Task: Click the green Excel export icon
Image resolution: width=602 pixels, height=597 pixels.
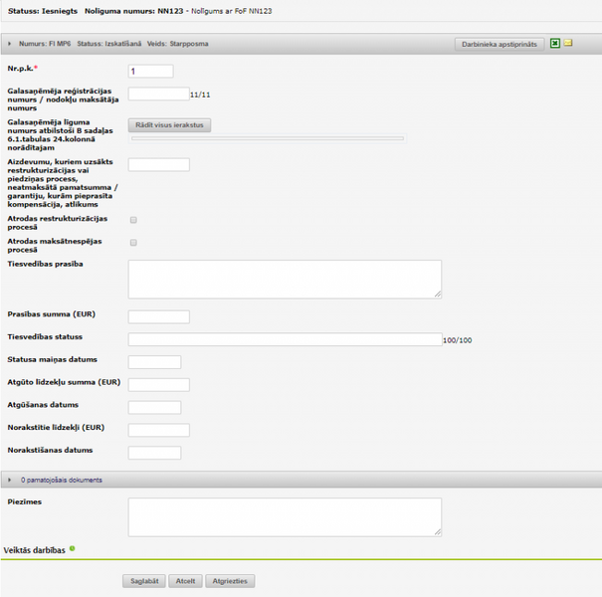Action: [555, 44]
